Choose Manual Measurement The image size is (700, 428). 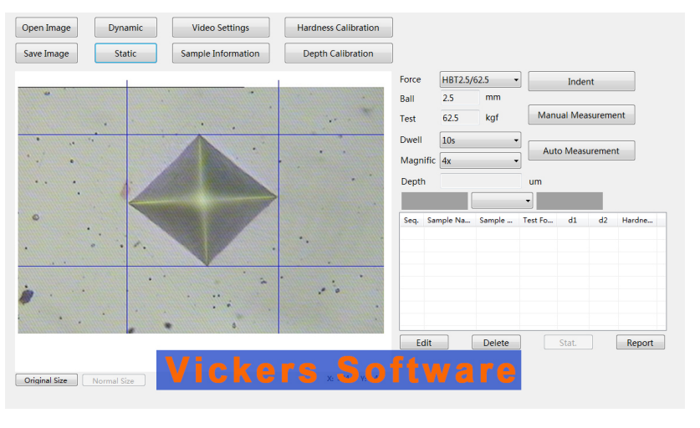coord(580,115)
